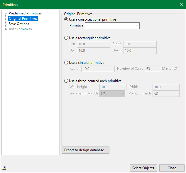Open User Primitives in the tree
Viewport: 186px width, 173px height.
coord(20,29)
